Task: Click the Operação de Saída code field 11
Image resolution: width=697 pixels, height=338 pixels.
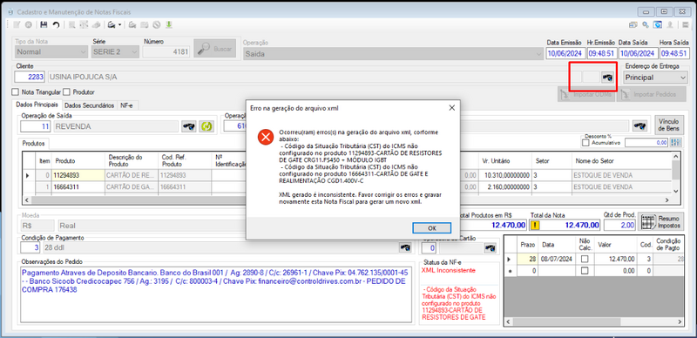Action: tap(36, 126)
